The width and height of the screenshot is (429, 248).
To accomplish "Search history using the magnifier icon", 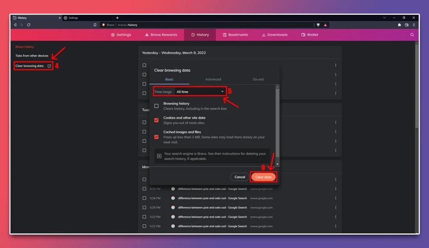I will (x=412, y=35).
